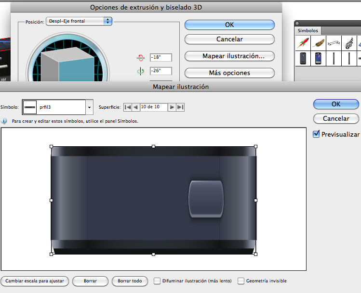Select the third vertical bar symbol in second row
361x293 pixels.
click(334, 58)
